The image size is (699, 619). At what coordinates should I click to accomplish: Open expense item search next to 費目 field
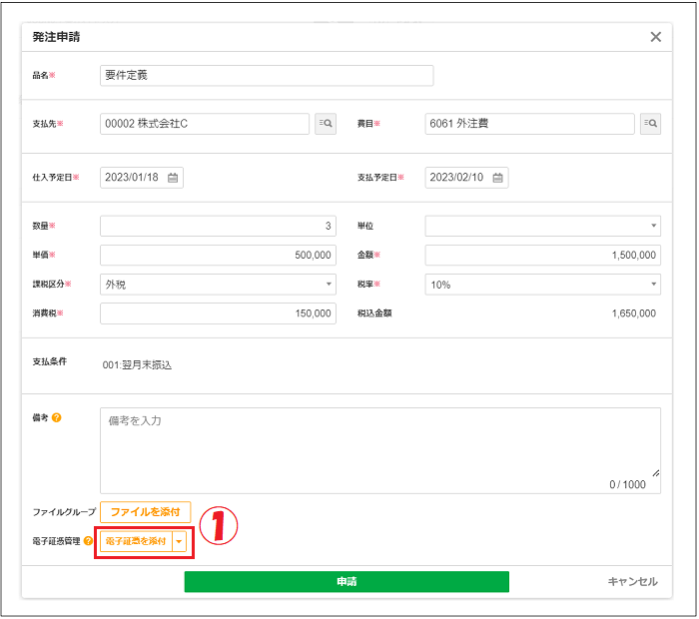coord(650,124)
